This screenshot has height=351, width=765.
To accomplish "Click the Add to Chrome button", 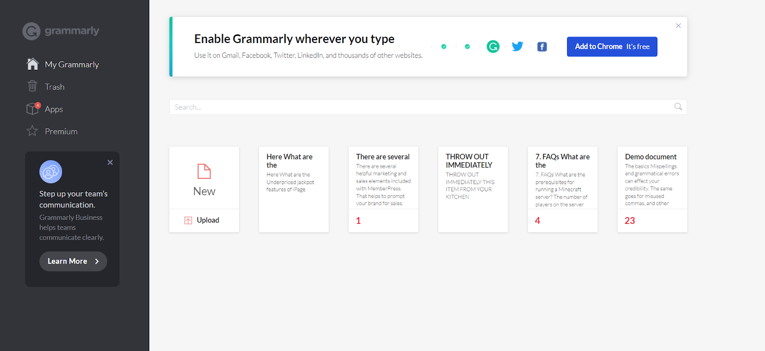I will [x=612, y=46].
